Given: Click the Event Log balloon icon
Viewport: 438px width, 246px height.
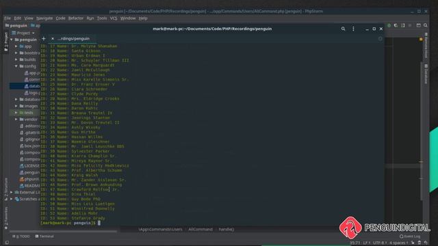Looking at the screenshot, I should [402, 236].
